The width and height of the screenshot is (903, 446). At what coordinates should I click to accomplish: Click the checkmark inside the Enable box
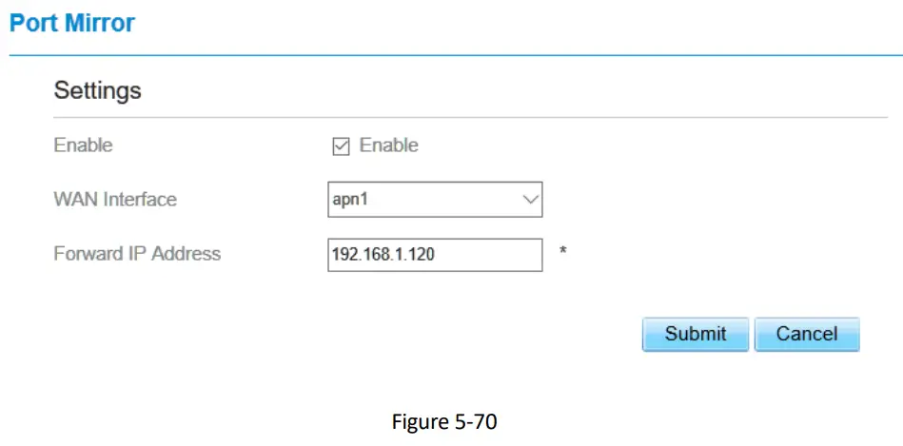[x=341, y=146]
